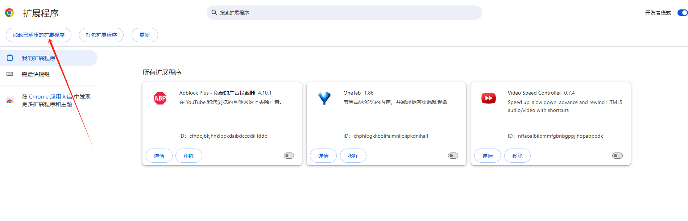Enable the Video Speed Controller toggle
The image size is (688, 221).
[617, 156]
